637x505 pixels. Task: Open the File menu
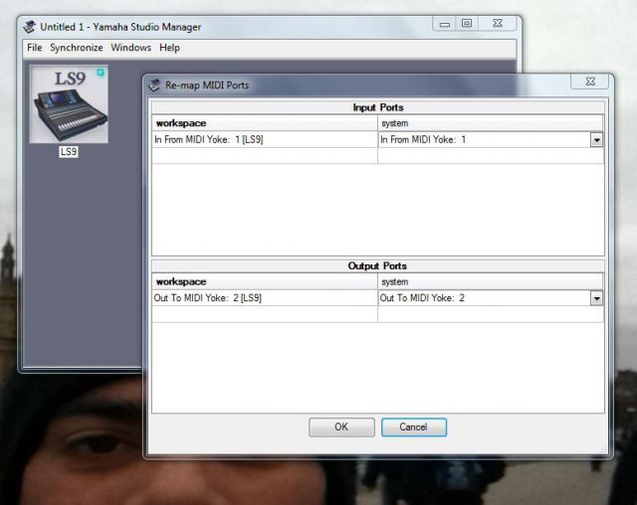click(x=35, y=48)
